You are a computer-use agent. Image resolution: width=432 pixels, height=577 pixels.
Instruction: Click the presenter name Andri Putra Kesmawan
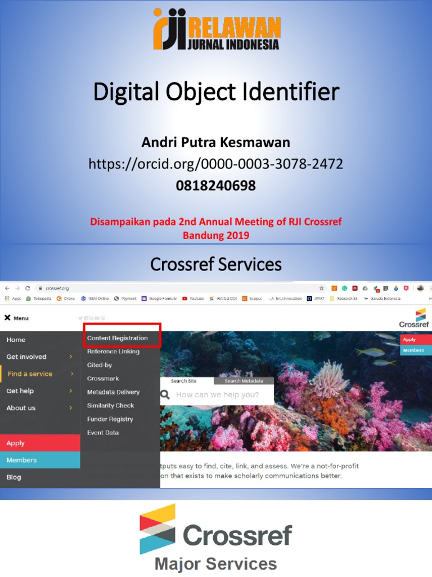pos(215,142)
